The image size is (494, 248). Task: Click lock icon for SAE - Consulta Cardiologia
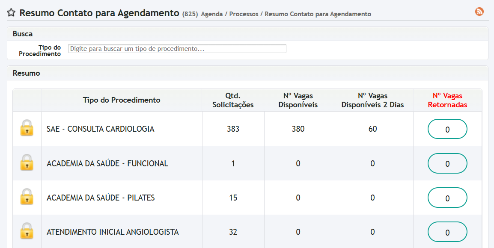point(27,129)
